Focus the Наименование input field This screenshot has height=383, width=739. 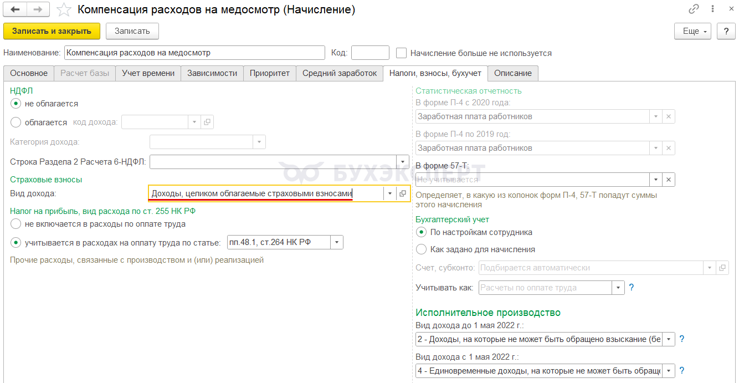click(x=194, y=53)
